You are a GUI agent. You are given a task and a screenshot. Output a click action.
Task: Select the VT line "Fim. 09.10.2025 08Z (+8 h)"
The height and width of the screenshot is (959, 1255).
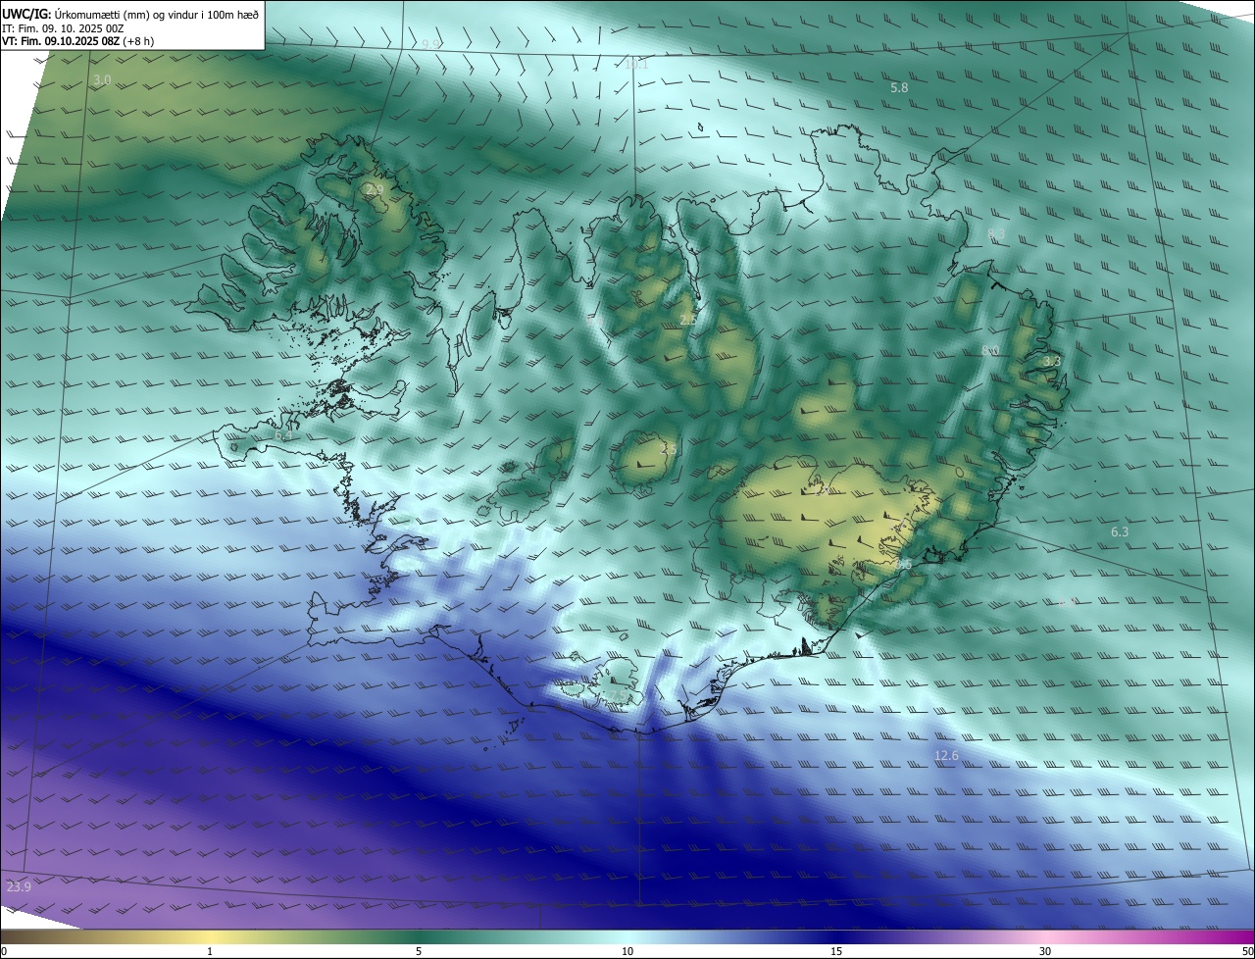click(x=87, y=41)
